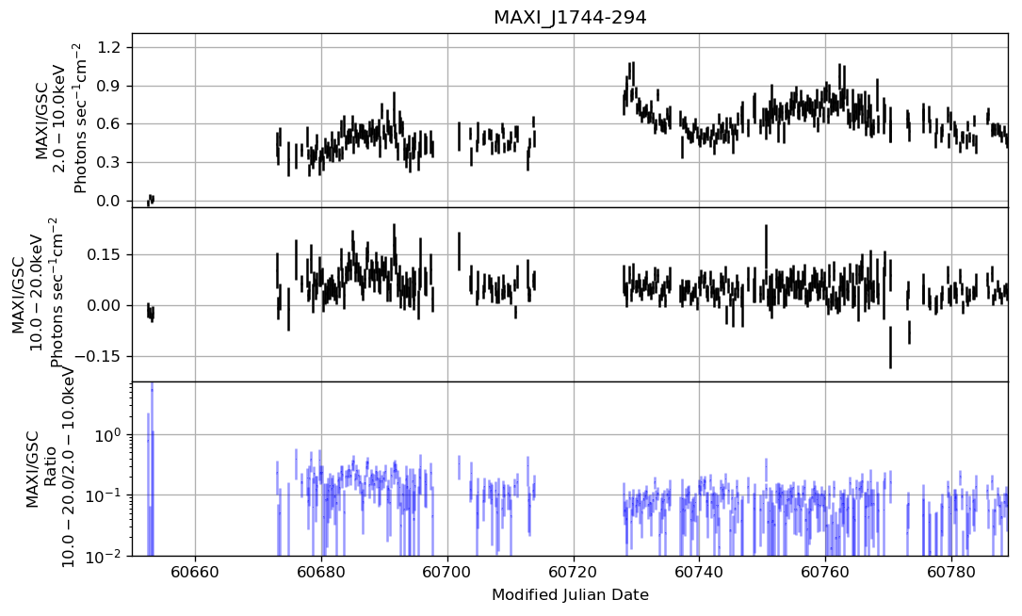
Task: Click the plot title MAXI_J1744-294
Action: click(x=570, y=18)
